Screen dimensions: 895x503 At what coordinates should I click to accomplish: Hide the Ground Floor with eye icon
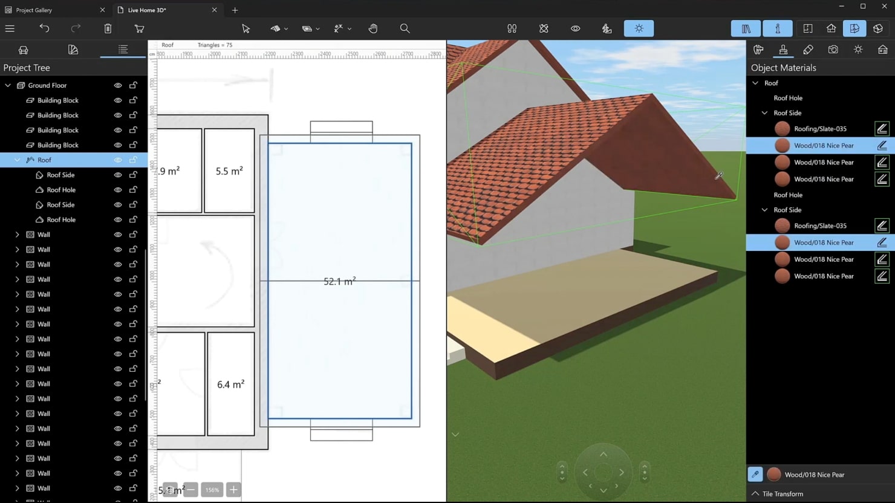[118, 85]
